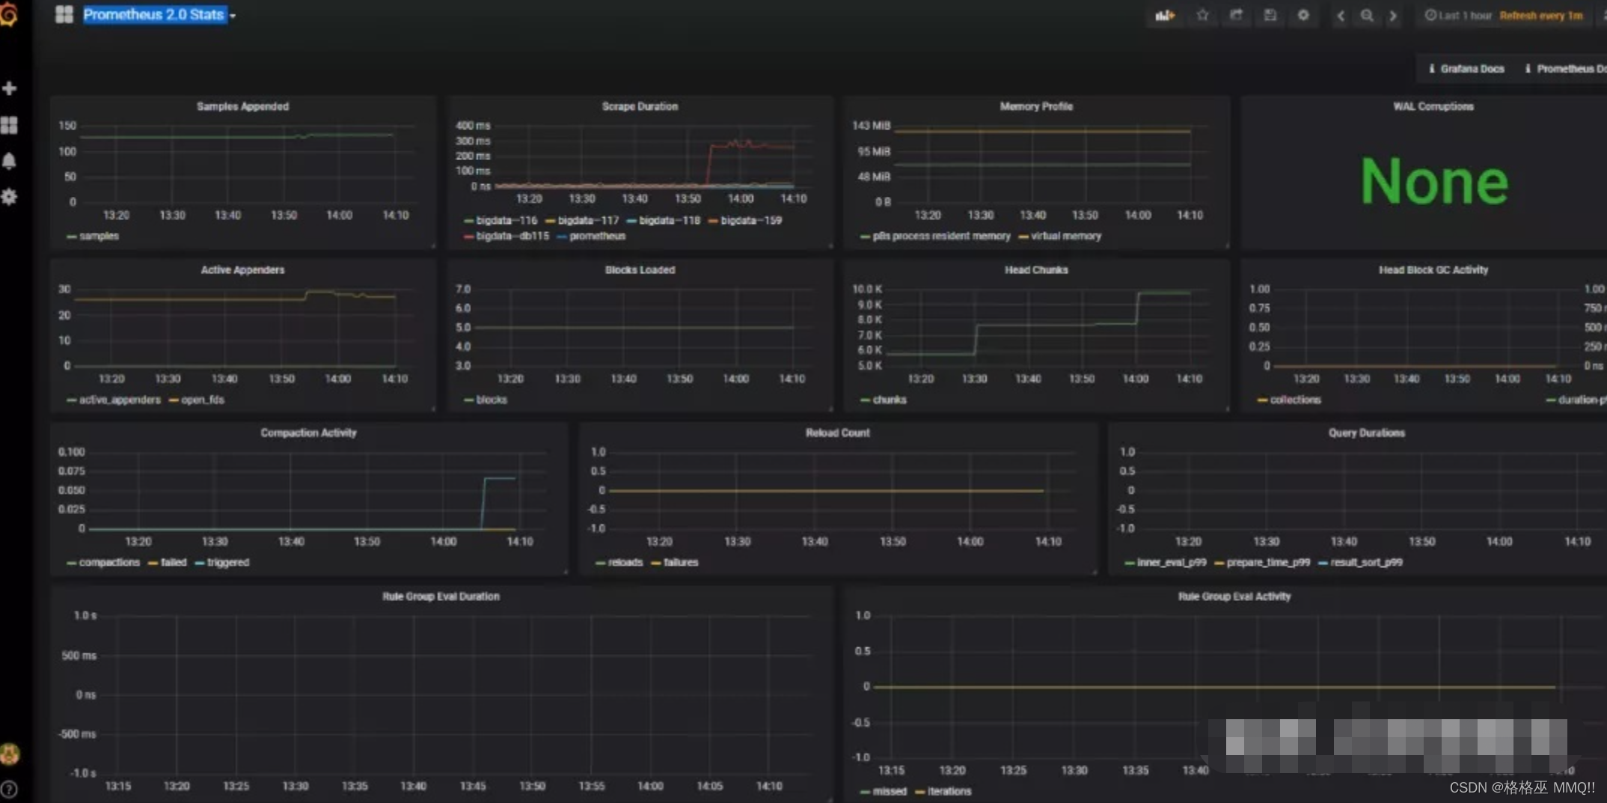Click the Add panel icon
This screenshot has width=1607, height=803.
(1165, 16)
